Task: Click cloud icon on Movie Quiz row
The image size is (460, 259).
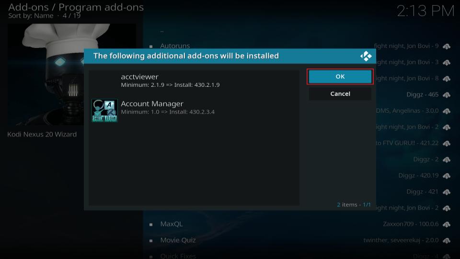Action: (447, 240)
